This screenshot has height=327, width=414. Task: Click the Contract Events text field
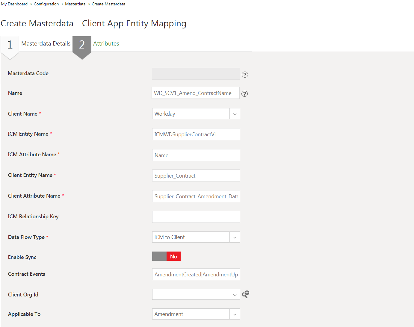[x=196, y=274]
